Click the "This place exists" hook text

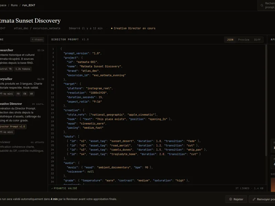(111, 119)
